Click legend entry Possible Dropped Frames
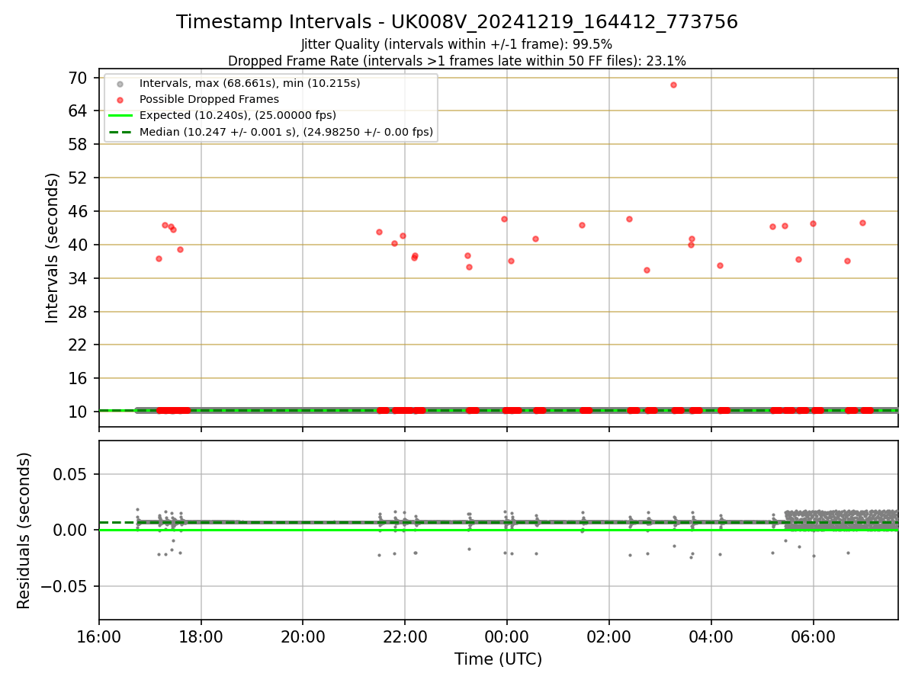Image resolution: width=915 pixels, height=686 pixels. tap(209, 99)
